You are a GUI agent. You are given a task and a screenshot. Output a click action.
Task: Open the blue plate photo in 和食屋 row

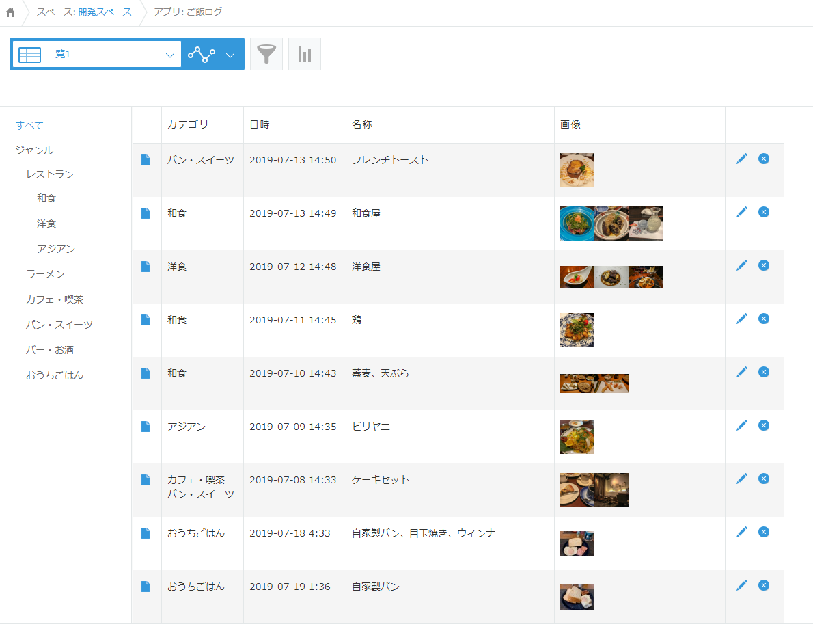(577, 224)
